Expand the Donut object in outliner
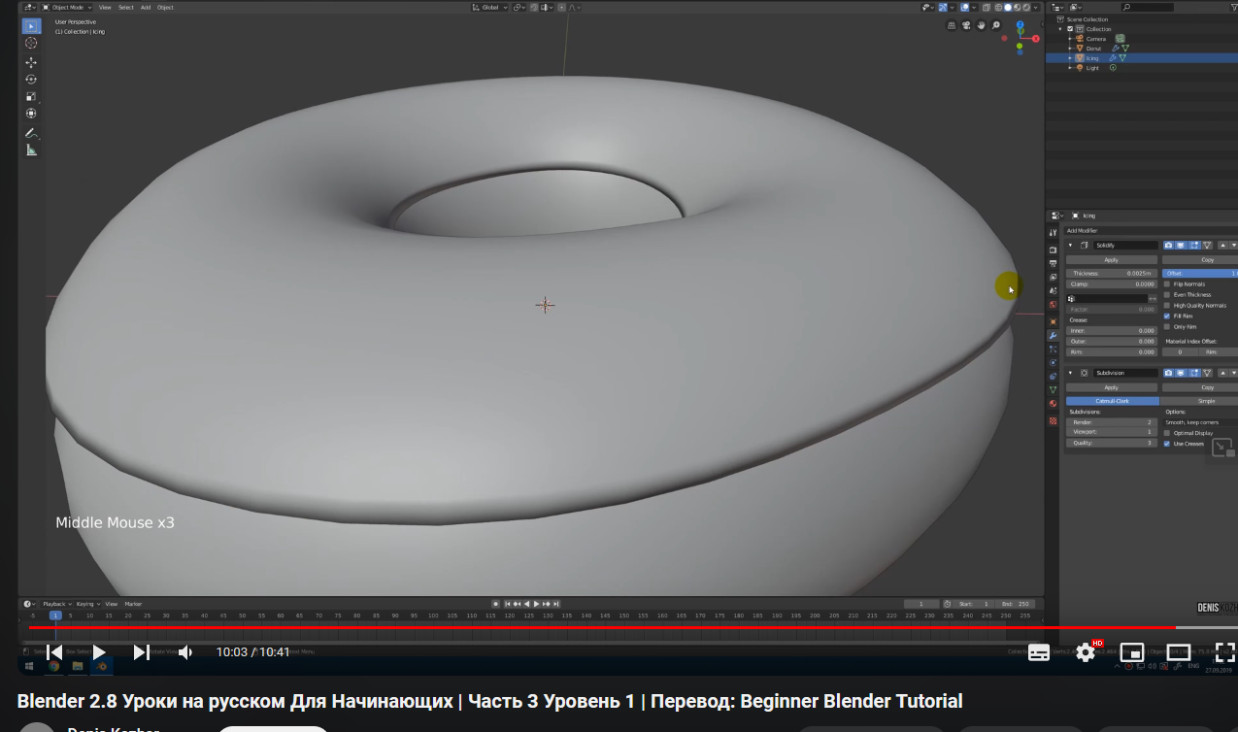 (1069, 49)
